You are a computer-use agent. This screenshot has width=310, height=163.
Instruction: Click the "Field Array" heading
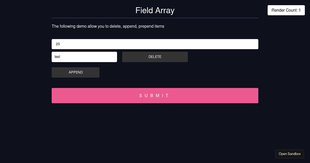pos(155,10)
